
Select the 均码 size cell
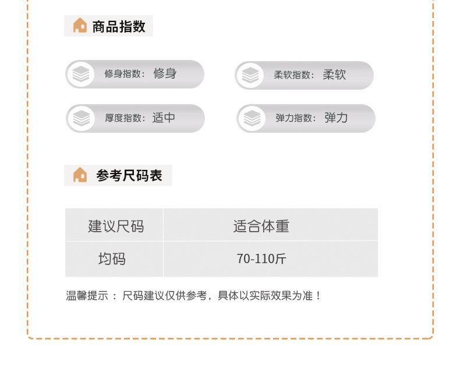pyautogui.click(x=114, y=259)
